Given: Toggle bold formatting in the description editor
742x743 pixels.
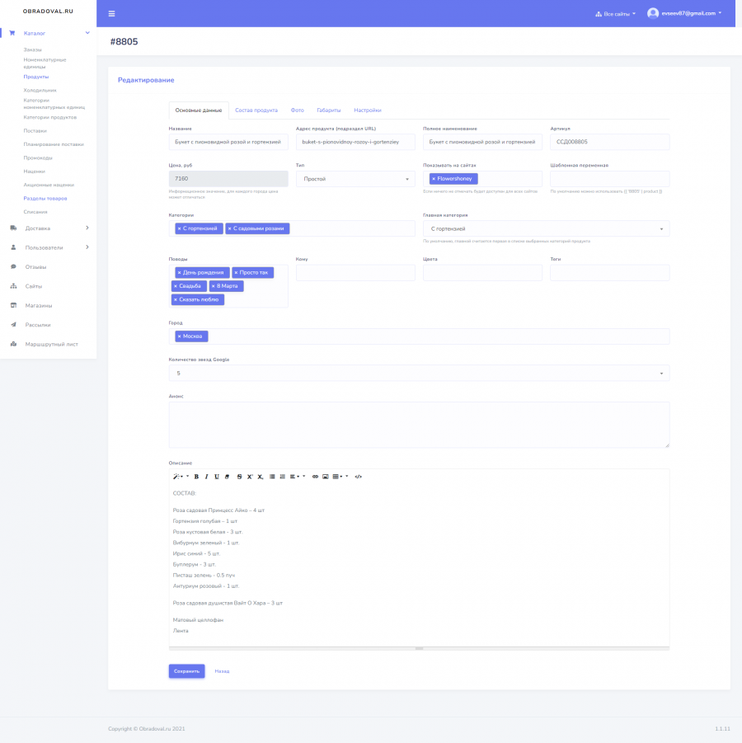Looking at the screenshot, I should tap(196, 477).
